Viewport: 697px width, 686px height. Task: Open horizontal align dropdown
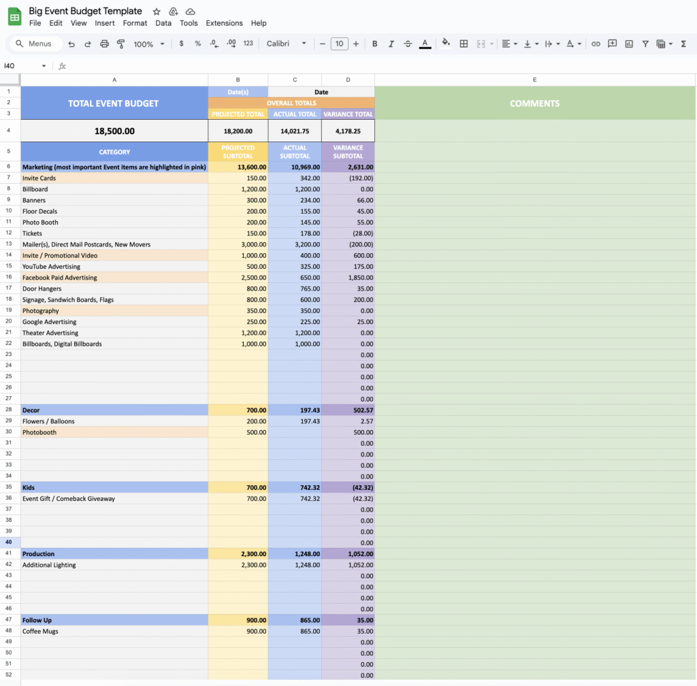click(x=509, y=44)
